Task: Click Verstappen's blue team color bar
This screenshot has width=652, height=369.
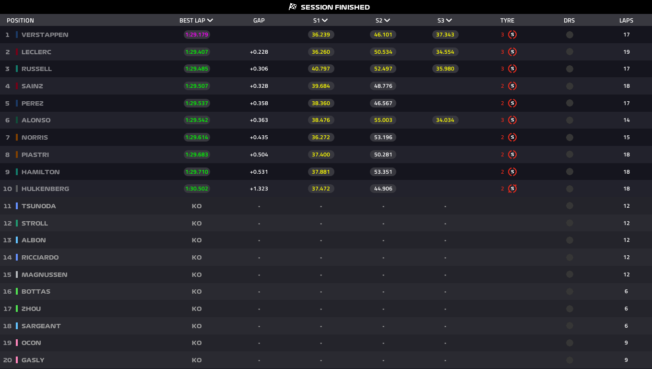Action: click(x=17, y=35)
